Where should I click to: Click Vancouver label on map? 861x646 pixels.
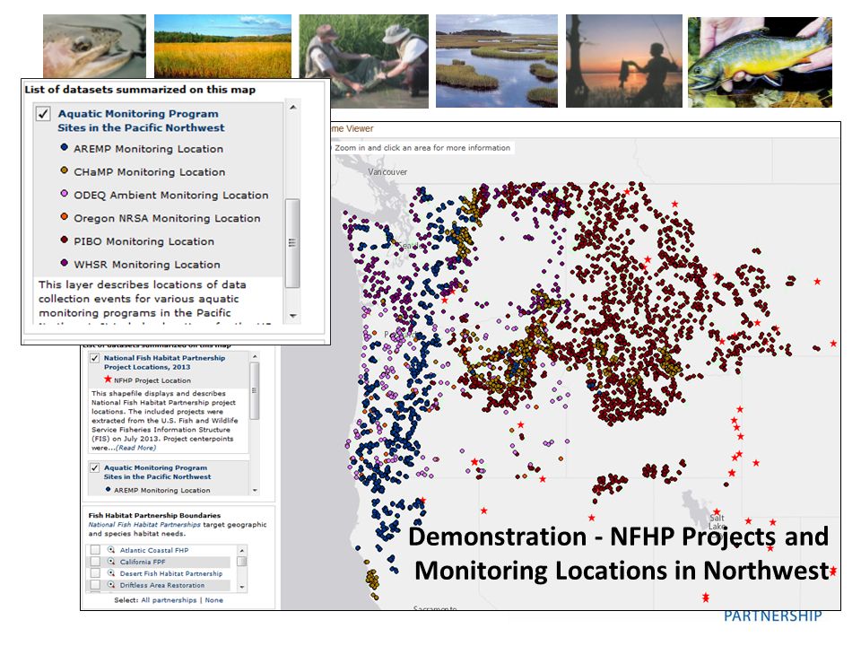(387, 172)
